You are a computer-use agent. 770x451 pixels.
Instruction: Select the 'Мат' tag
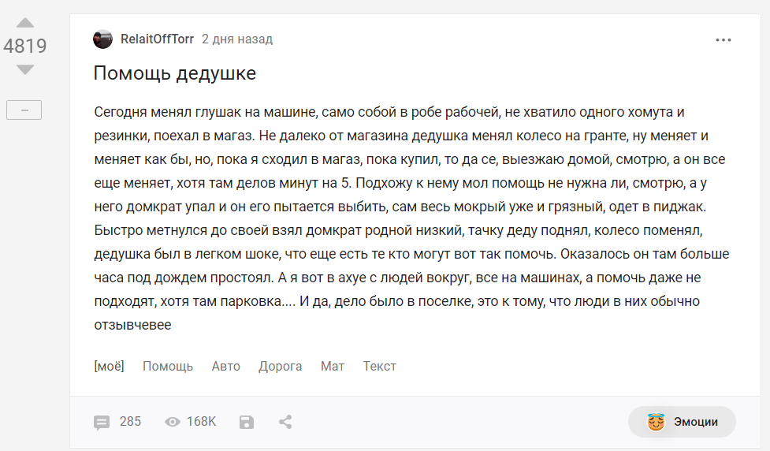[333, 366]
